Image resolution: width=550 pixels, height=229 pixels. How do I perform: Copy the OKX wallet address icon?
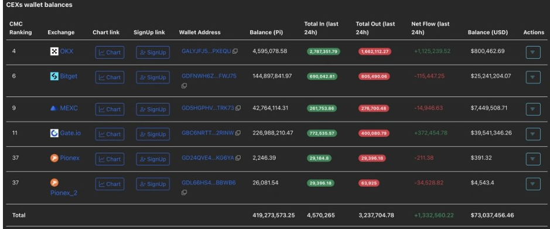pos(235,51)
